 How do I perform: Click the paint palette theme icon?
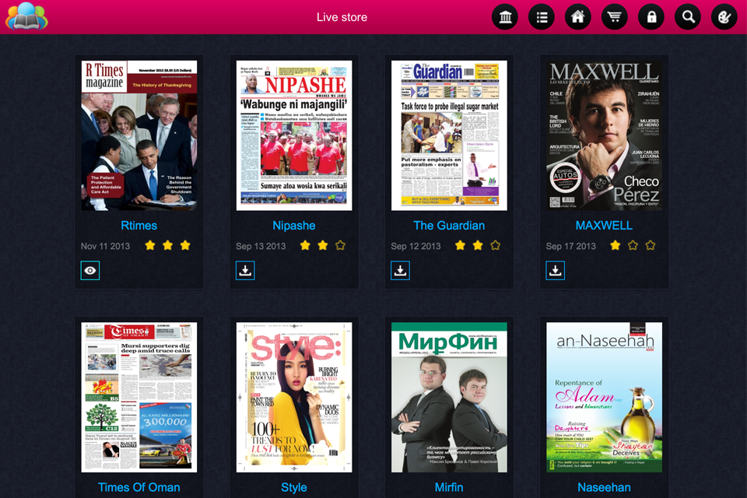pyautogui.click(x=724, y=17)
